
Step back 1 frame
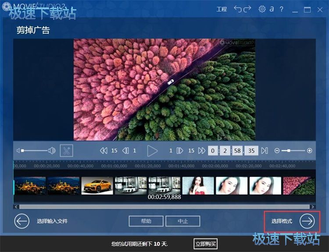click(x=125, y=150)
